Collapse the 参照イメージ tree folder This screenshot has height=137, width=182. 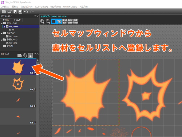click(x=2, y=40)
